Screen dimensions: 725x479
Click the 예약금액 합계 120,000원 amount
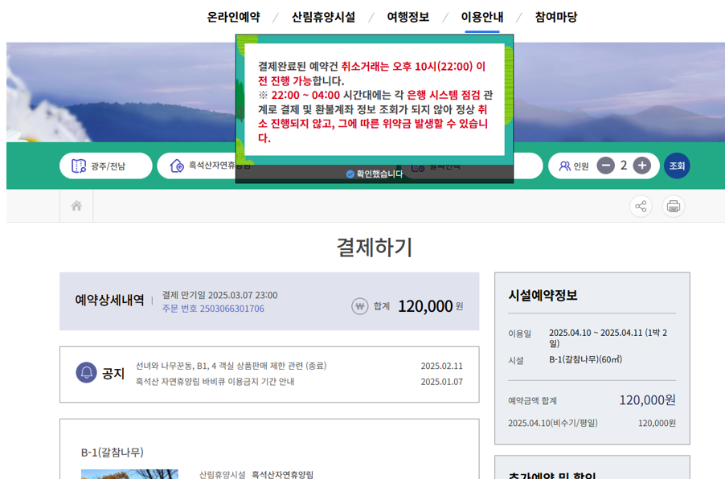pos(647,400)
